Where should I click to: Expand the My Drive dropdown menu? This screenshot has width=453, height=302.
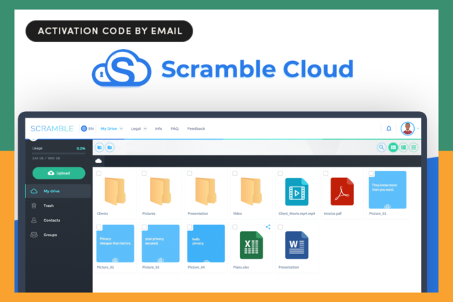coord(112,129)
